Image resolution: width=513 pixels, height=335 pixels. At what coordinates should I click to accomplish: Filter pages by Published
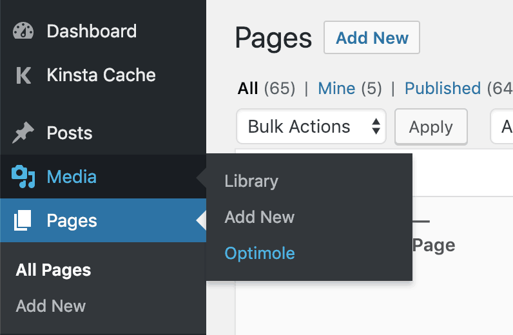point(443,88)
